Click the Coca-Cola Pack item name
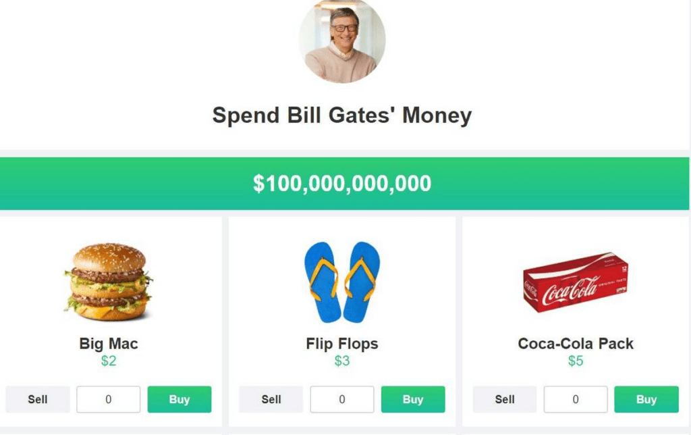691x435 pixels. (x=576, y=344)
